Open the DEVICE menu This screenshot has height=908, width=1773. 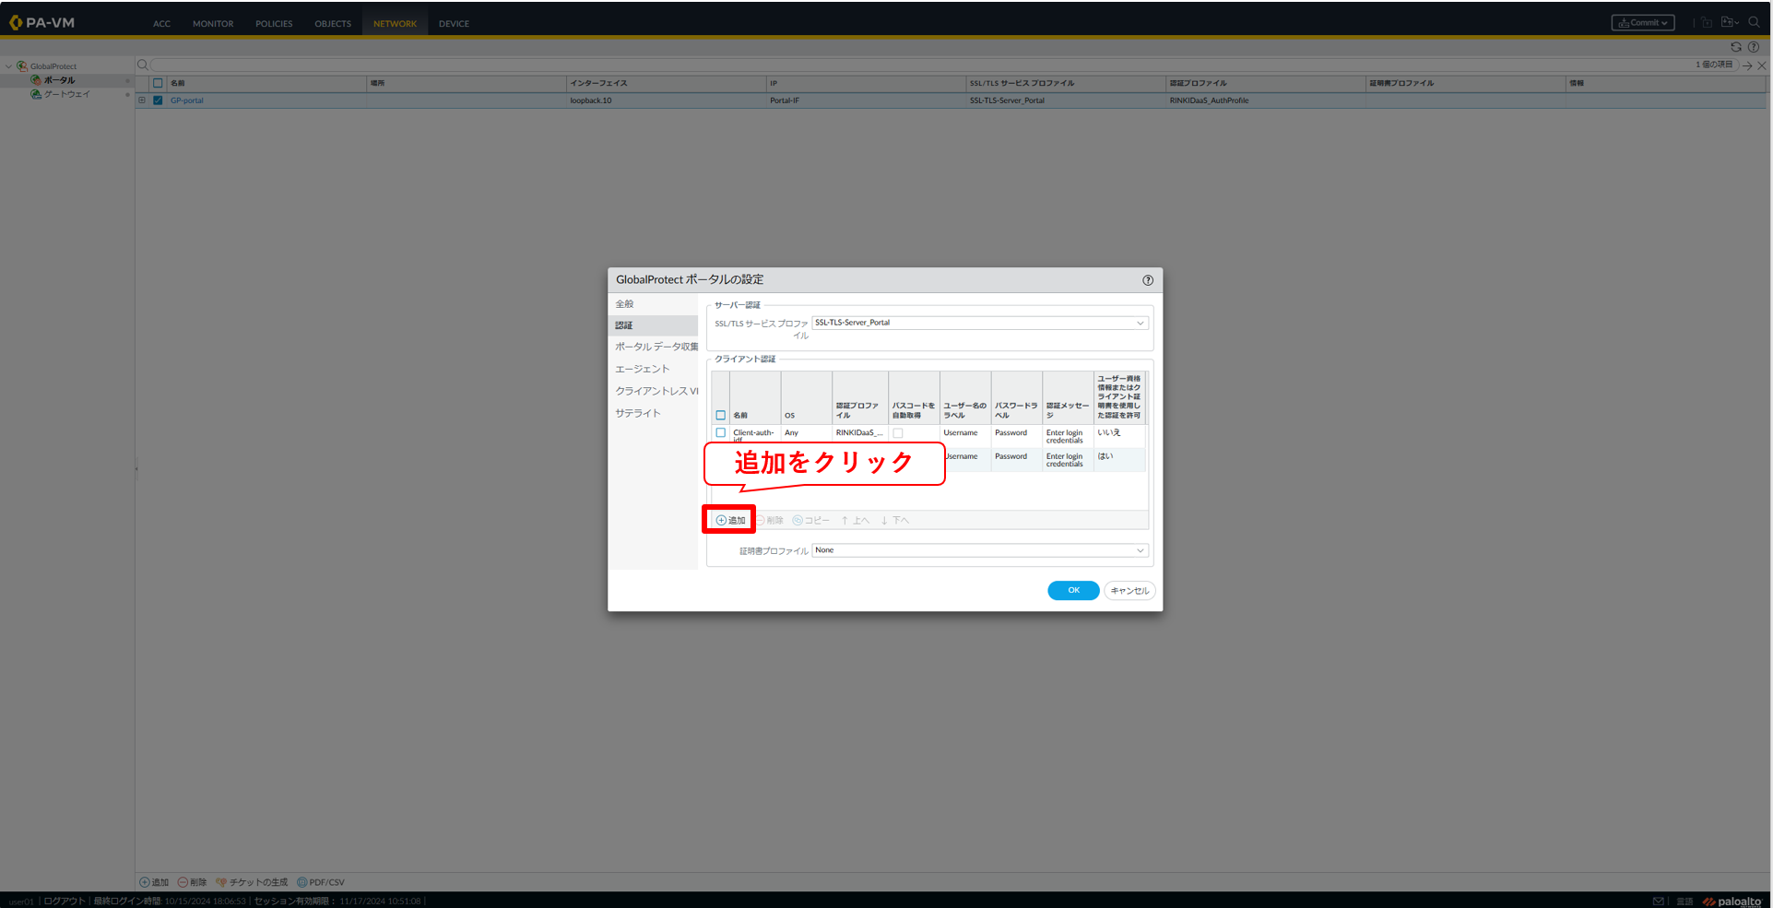454,24
